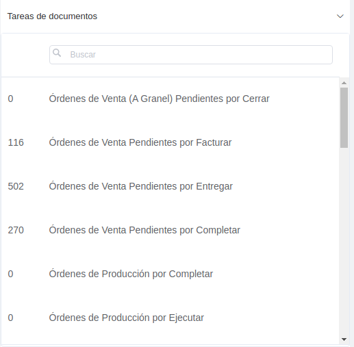
Task: Open Órdenes de Venta Pendientes por Entregar
Action: [140, 186]
